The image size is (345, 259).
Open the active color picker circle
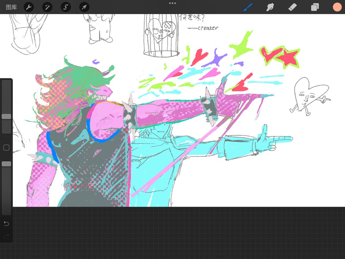337,7
